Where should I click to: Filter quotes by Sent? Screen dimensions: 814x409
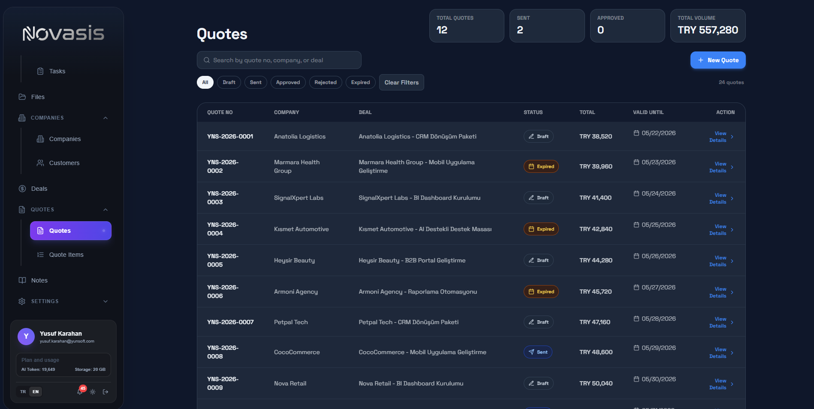coord(256,82)
